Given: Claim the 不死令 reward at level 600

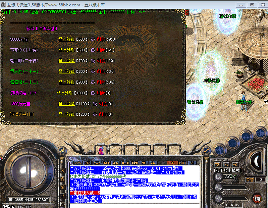Looking at the screenshot, I should click(66, 50).
